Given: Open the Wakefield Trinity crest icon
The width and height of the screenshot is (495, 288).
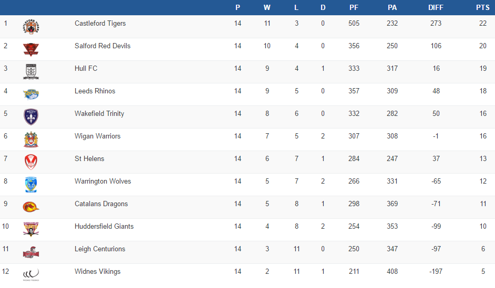Looking at the screenshot, I should [x=31, y=116].
